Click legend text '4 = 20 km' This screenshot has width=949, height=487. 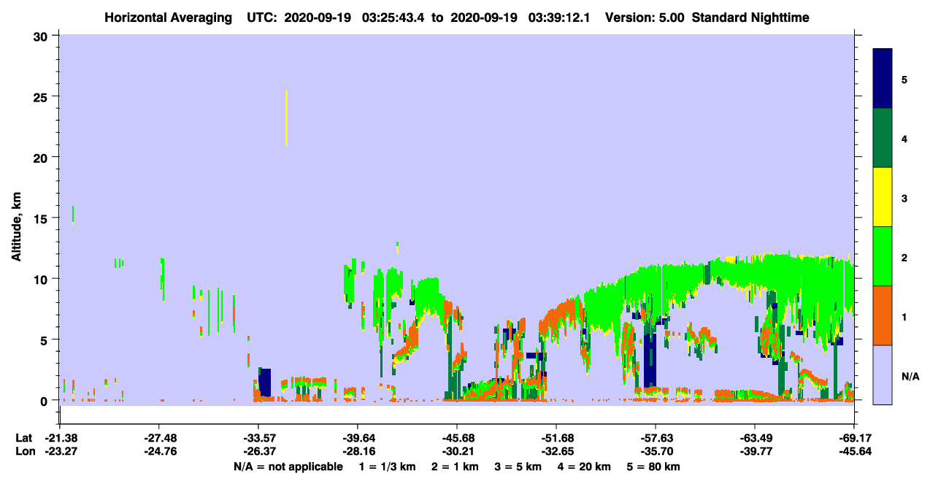[584, 467]
